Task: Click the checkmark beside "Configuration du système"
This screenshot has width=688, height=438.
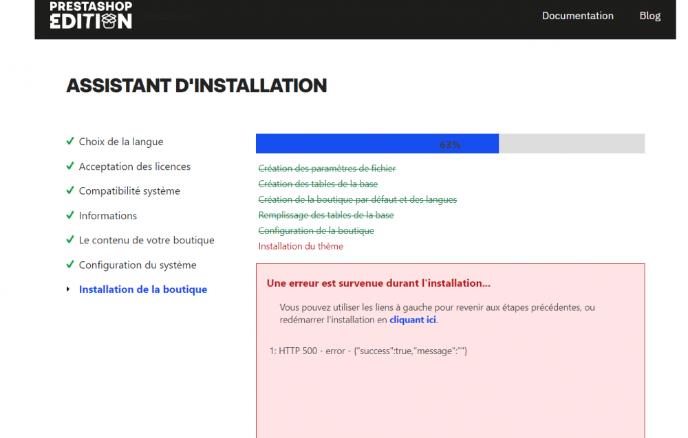Action: [69, 265]
